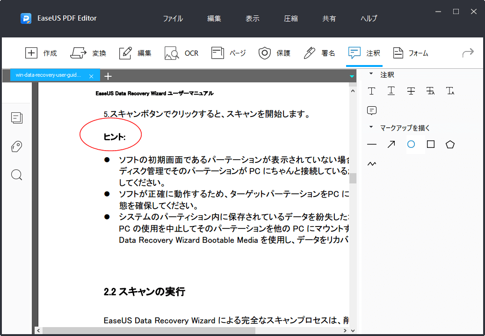
Task: Select the straight line markup tool
Action: click(x=371, y=144)
